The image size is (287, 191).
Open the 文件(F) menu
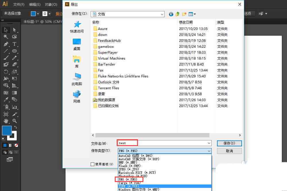[19, 4]
